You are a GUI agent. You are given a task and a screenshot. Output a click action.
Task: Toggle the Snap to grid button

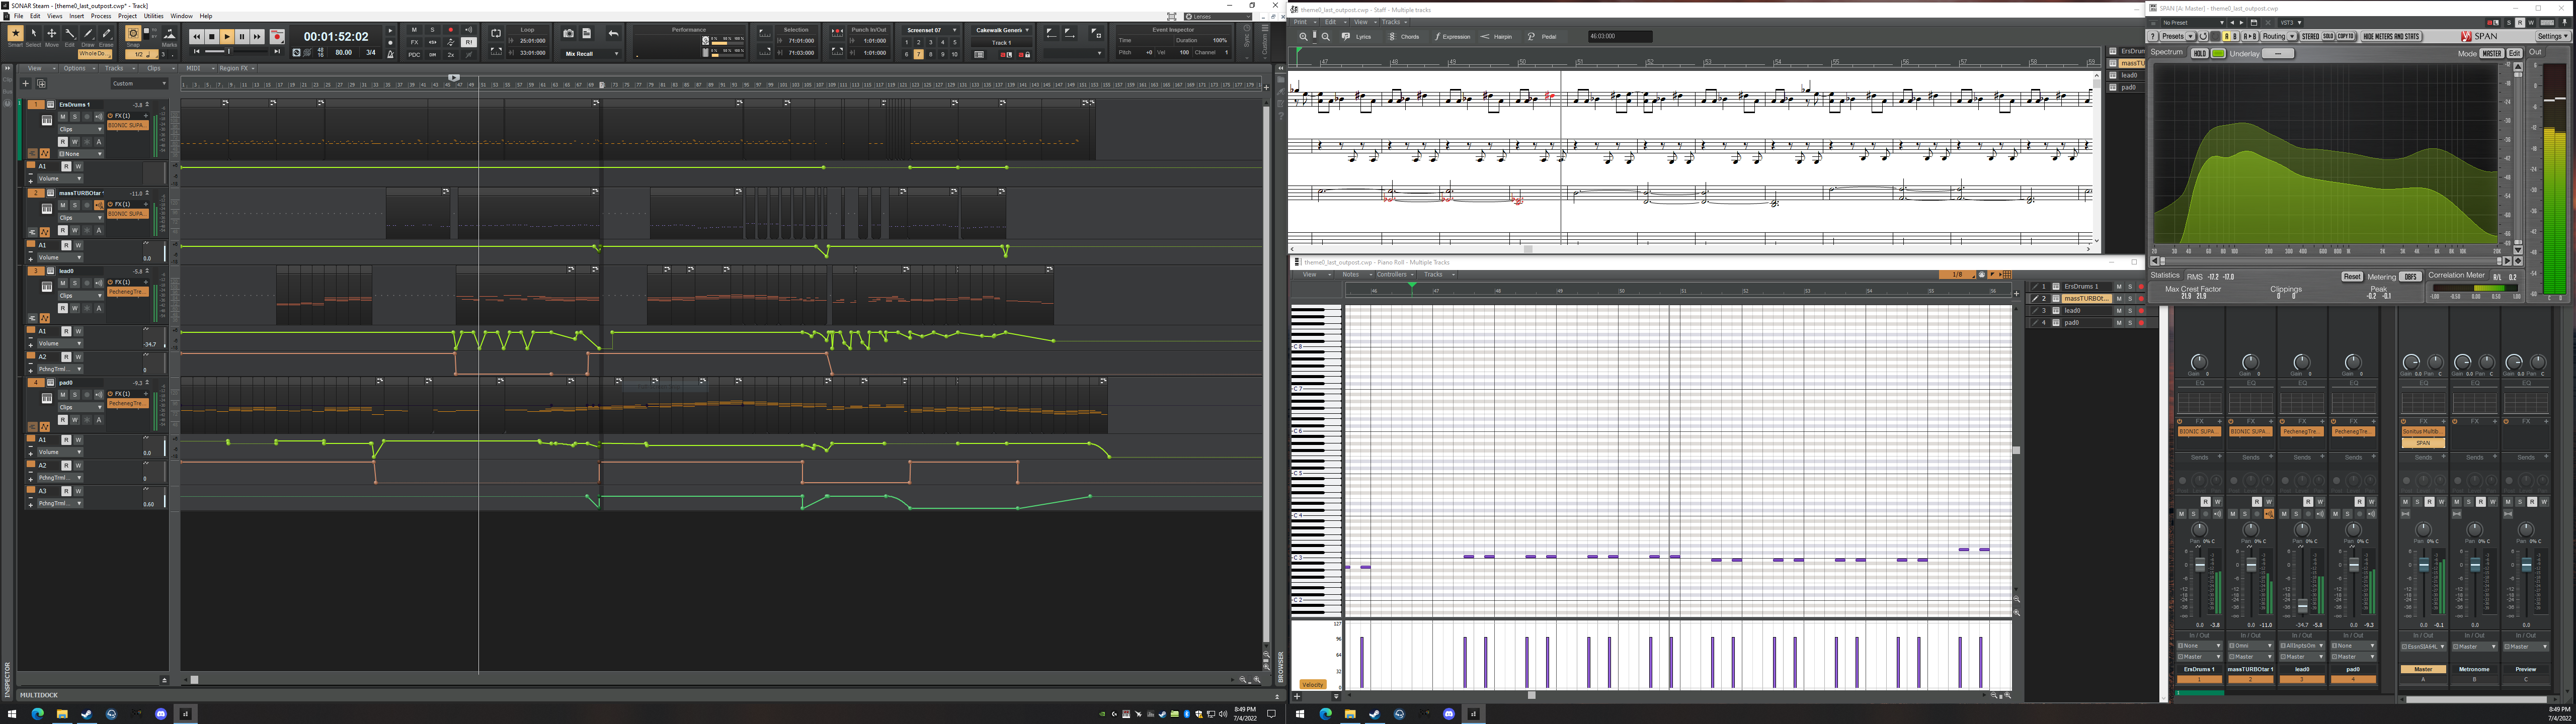click(133, 34)
